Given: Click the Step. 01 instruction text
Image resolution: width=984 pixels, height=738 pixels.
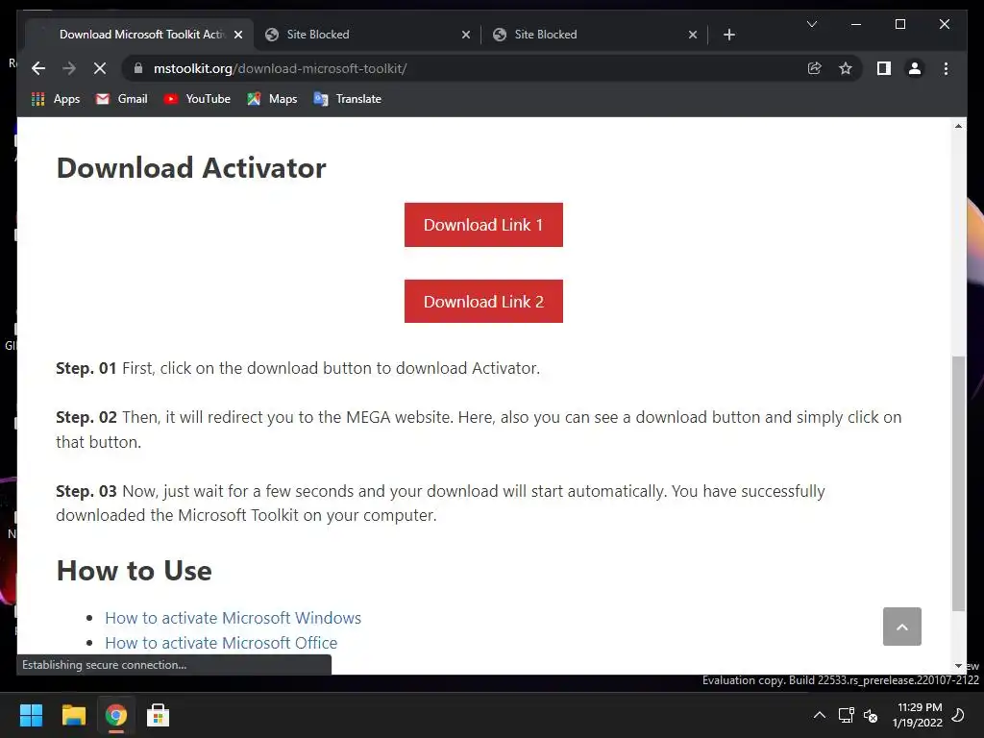Looking at the screenshot, I should [298, 368].
